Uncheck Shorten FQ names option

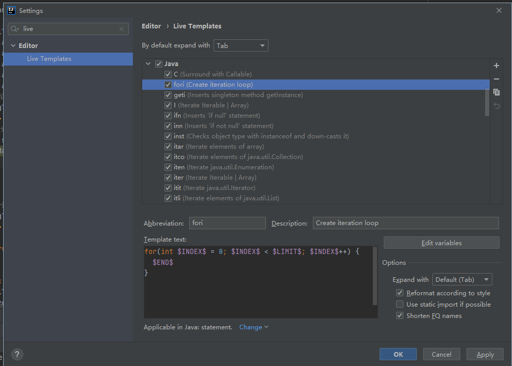tap(400, 315)
